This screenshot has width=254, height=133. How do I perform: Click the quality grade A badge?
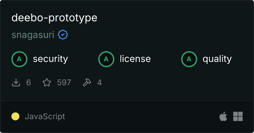pyautogui.click(x=189, y=59)
